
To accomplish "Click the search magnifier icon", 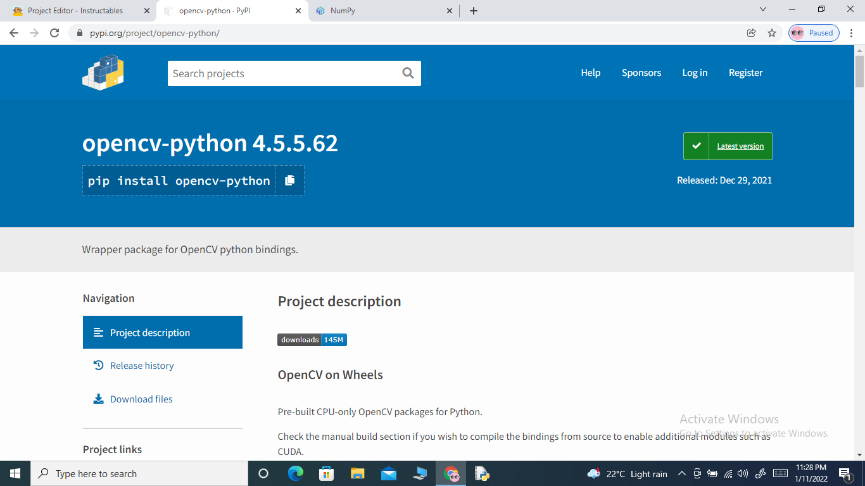I will pos(407,73).
